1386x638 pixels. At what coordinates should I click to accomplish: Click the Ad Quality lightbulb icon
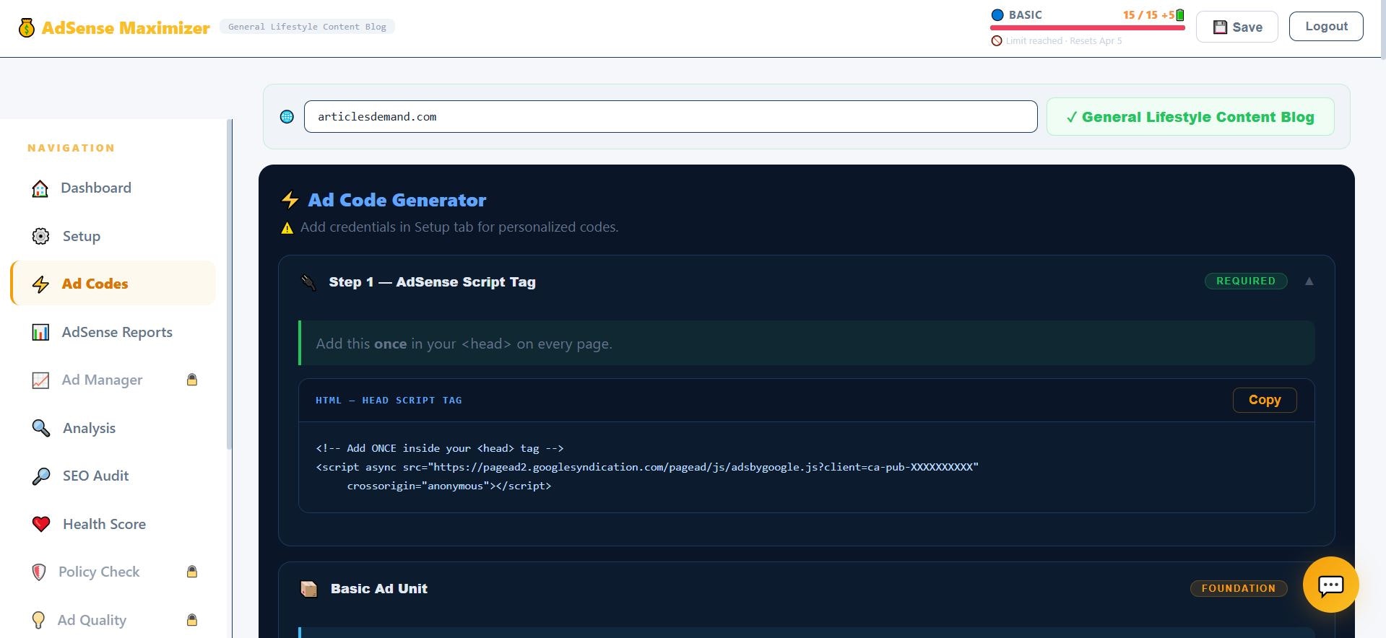pos(39,620)
